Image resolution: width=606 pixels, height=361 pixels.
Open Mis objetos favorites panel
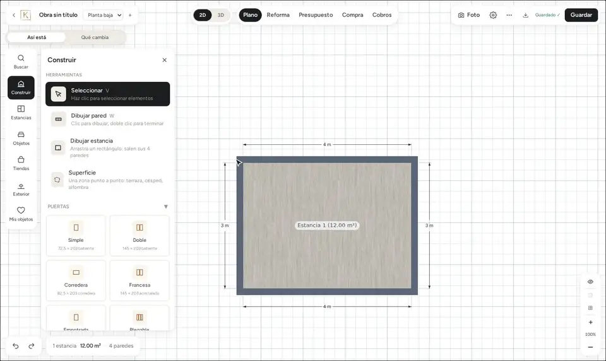[x=21, y=214]
